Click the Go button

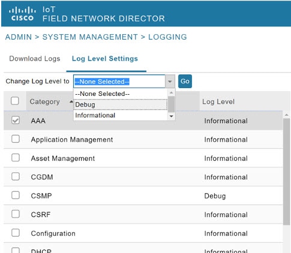click(185, 82)
